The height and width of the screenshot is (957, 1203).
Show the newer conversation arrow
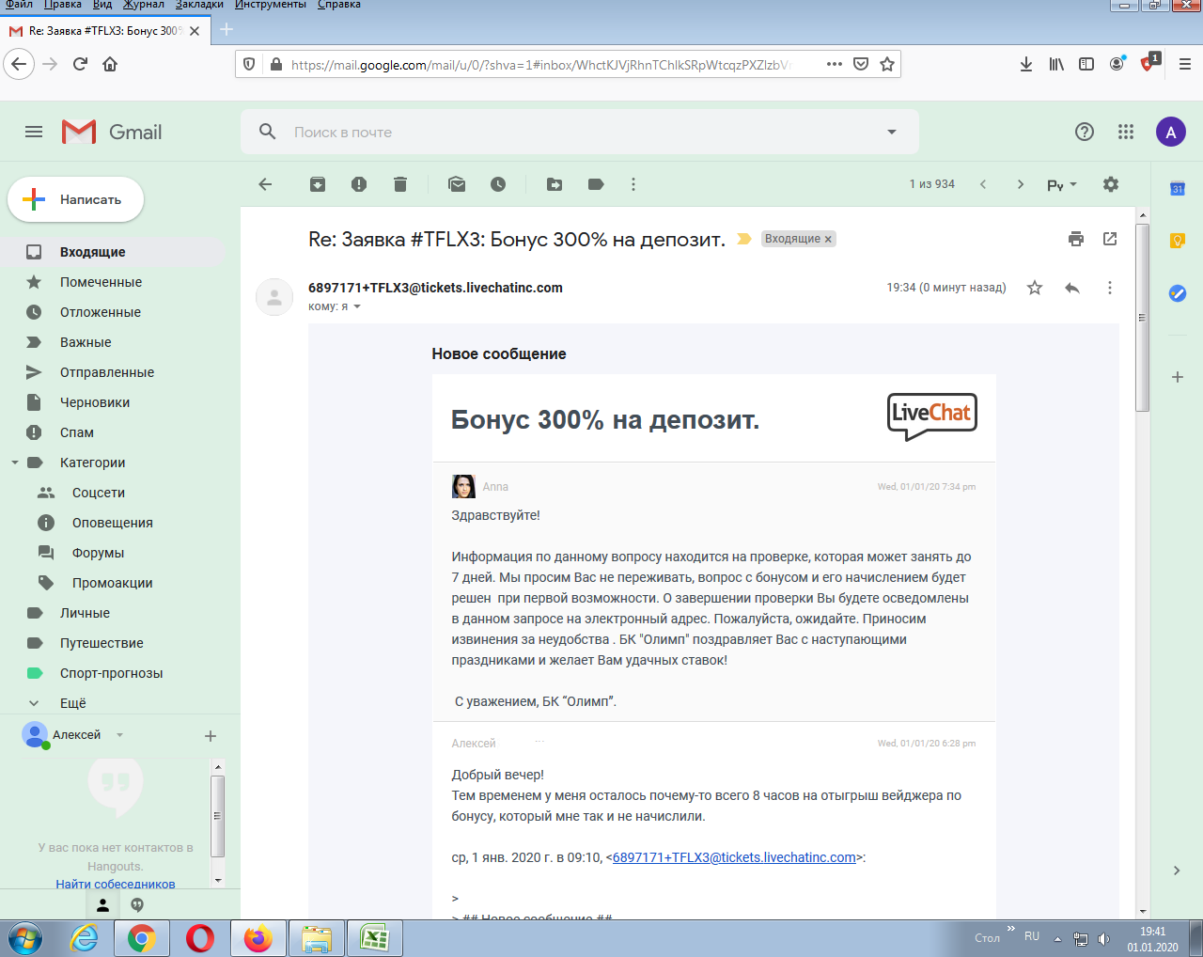(983, 184)
